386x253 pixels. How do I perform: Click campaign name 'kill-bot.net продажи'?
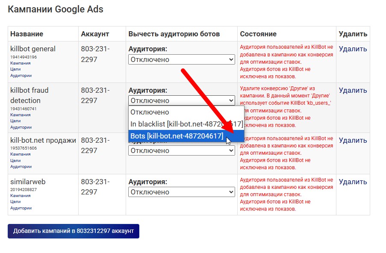pos(43,140)
